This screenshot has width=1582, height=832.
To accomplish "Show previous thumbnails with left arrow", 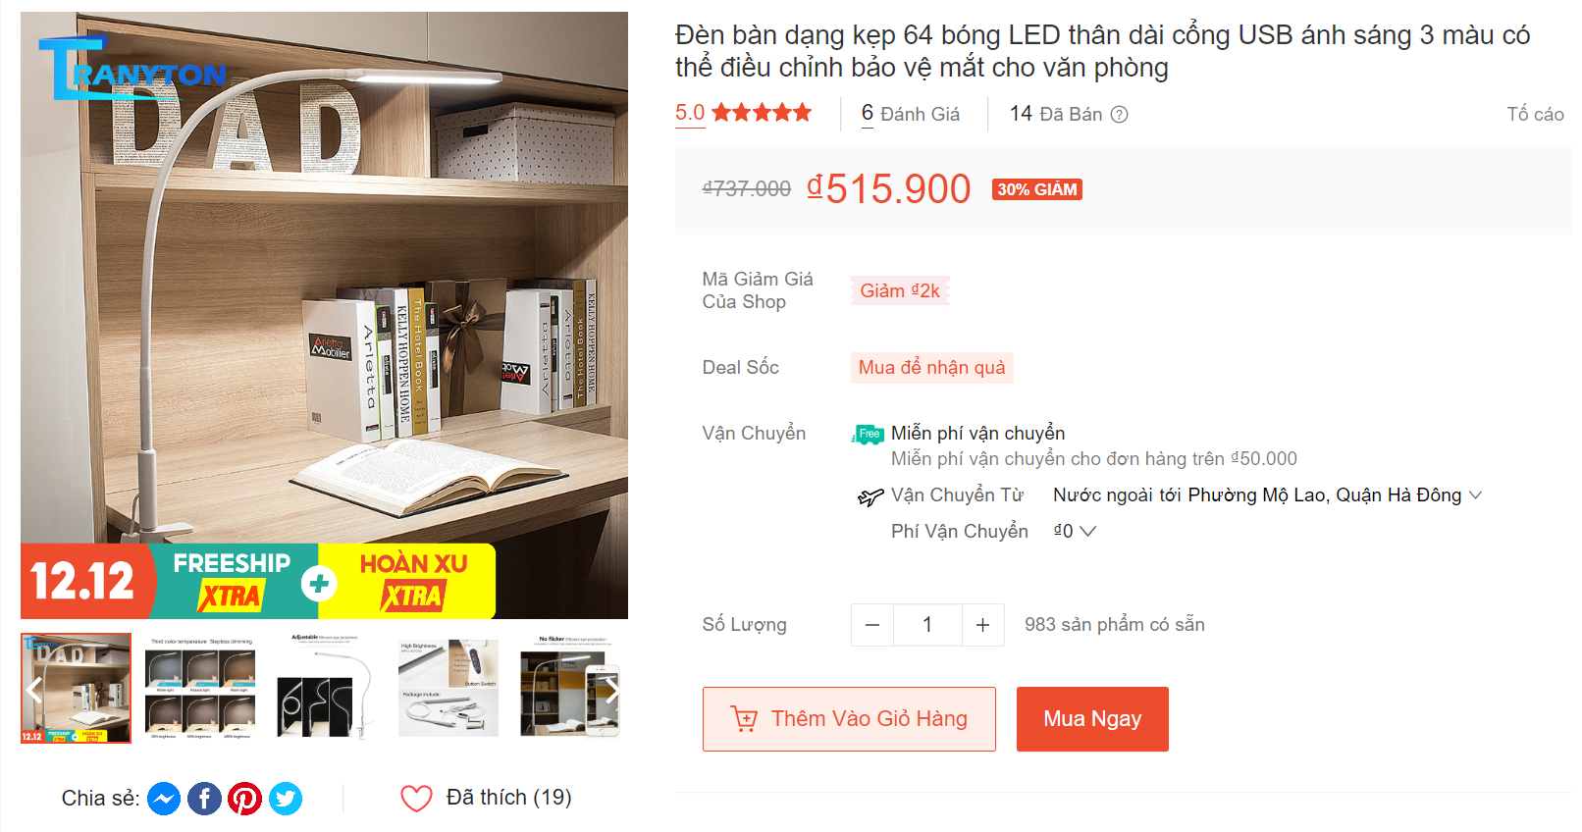I will [33, 690].
